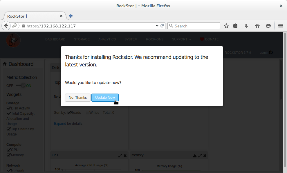Screen dimensions: 287x173
Task: Click the DONATE heart link
Action: pyautogui.click(x=209, y=39)
